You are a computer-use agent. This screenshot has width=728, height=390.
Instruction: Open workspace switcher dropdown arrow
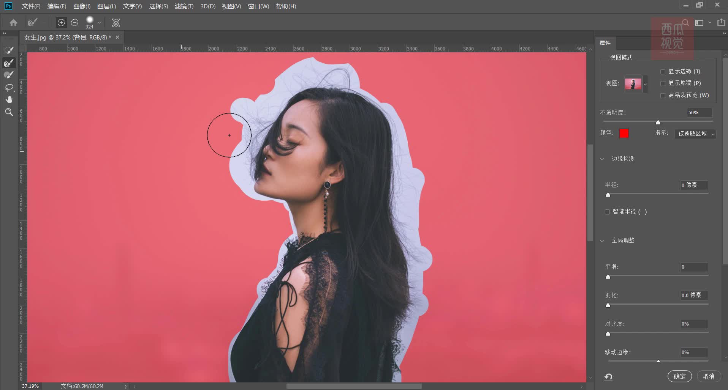click(x=709, y=23)
